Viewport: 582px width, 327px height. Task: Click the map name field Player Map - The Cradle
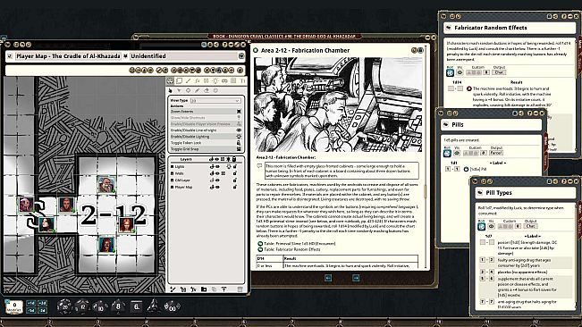[x=68, y=56]
